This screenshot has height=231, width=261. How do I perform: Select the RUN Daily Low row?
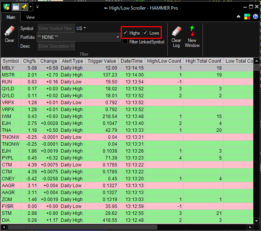127,82
